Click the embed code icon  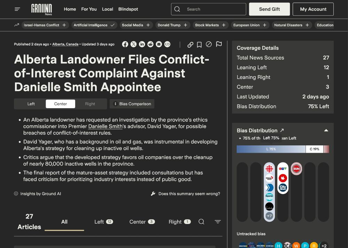point(167,45)
